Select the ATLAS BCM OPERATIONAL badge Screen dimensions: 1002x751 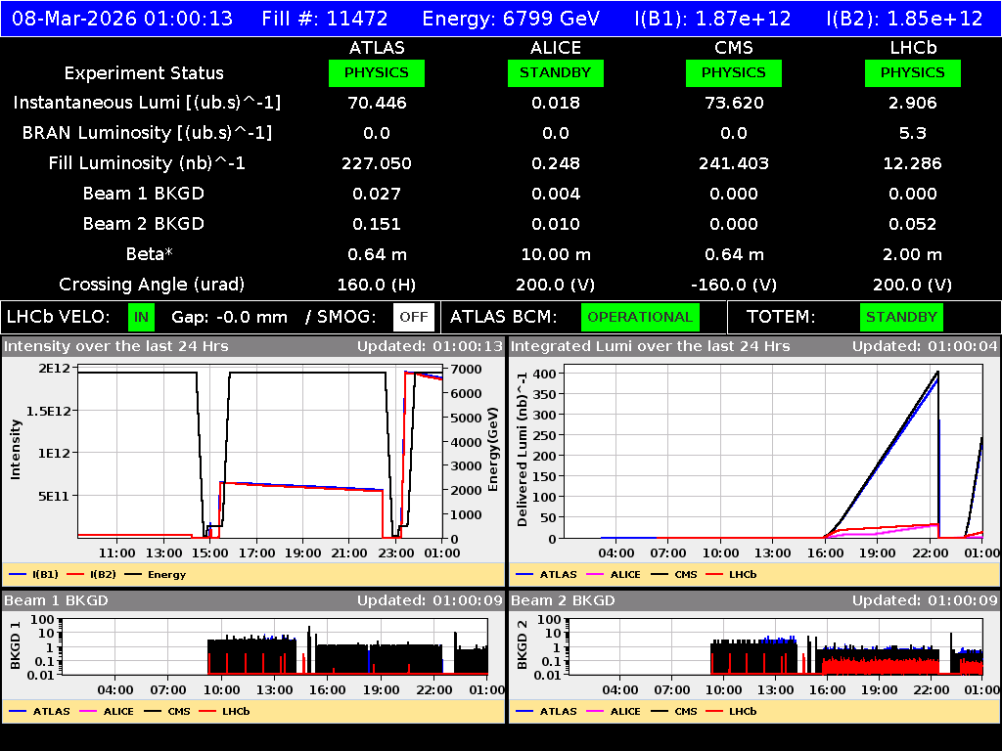[640, 317]
